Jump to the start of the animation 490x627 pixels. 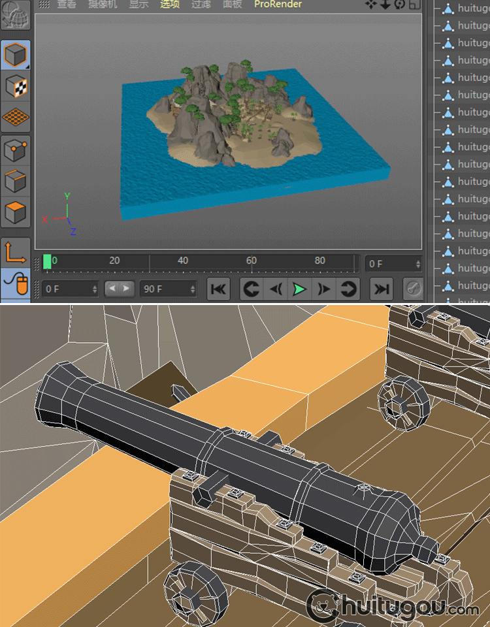[218, 288]
